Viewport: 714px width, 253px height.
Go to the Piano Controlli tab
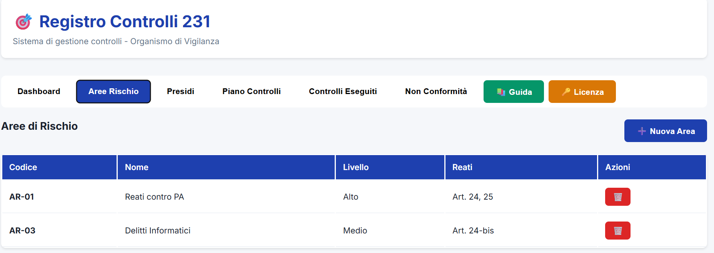[252, 91]
